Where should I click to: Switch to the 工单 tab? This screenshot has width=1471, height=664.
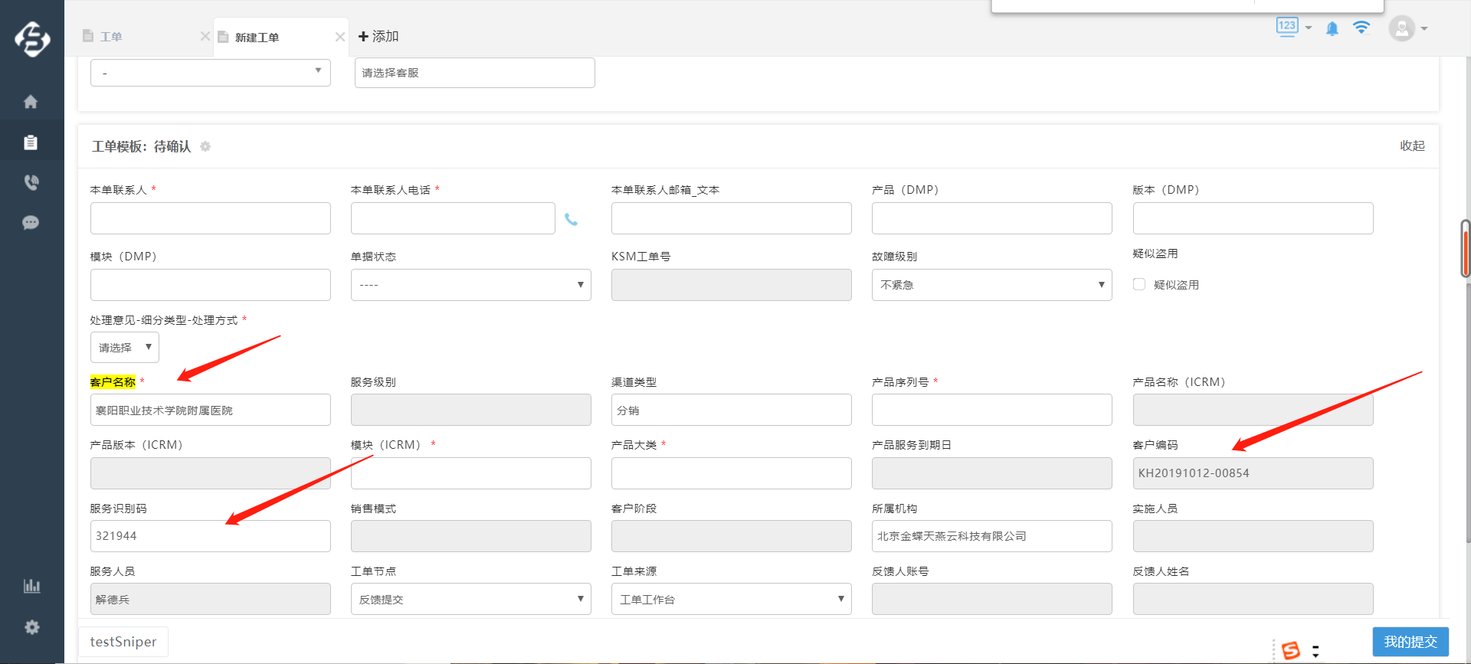(x=111, y=37)
